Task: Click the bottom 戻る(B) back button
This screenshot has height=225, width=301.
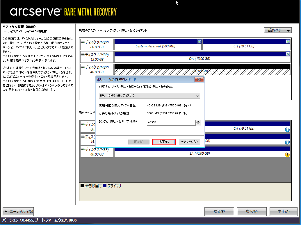Action: (x=219, y=212)
